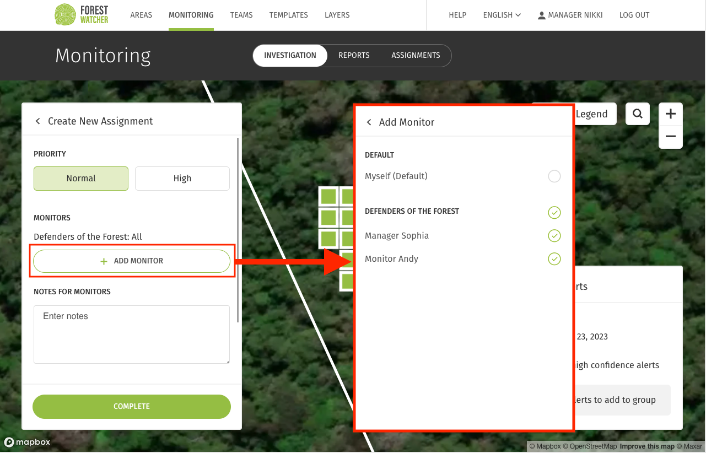Viewport: 706px width, 453px height.
Task: Switch to the Reports tab
Action: pos(354,56)
